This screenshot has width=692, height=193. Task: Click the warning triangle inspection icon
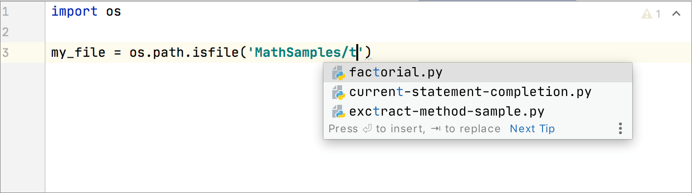click(647, 14)
